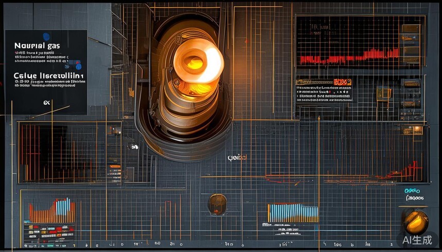This screenshot has height=252, width=442.
Task: Click the 6X label in left panel
Action: 47,103
